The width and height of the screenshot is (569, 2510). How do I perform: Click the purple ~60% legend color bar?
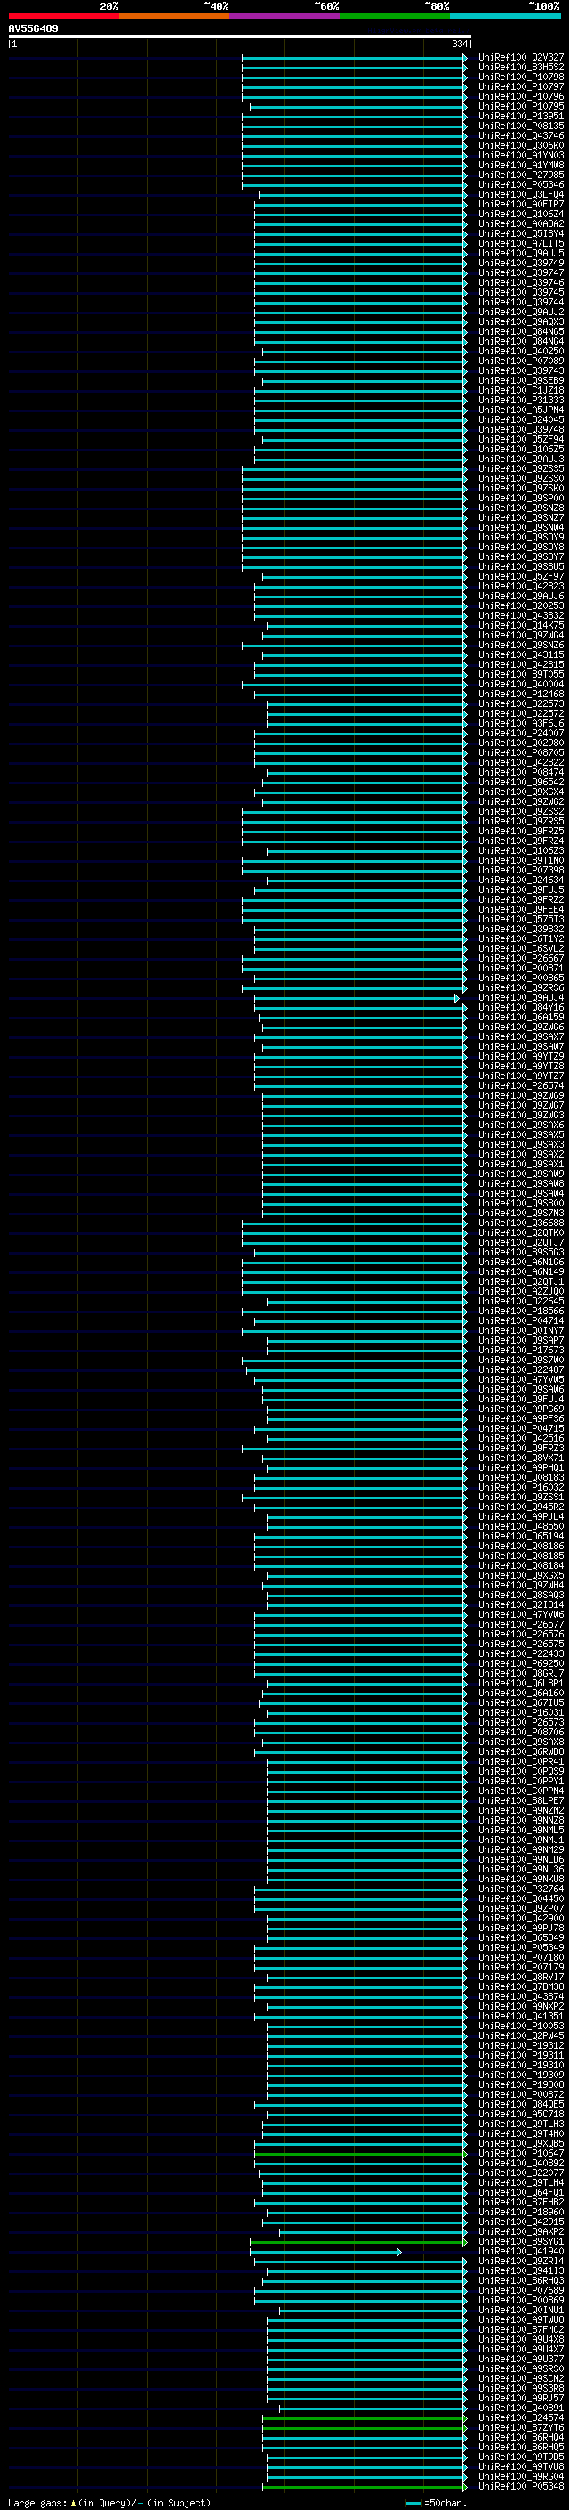[x=285, y=17]
